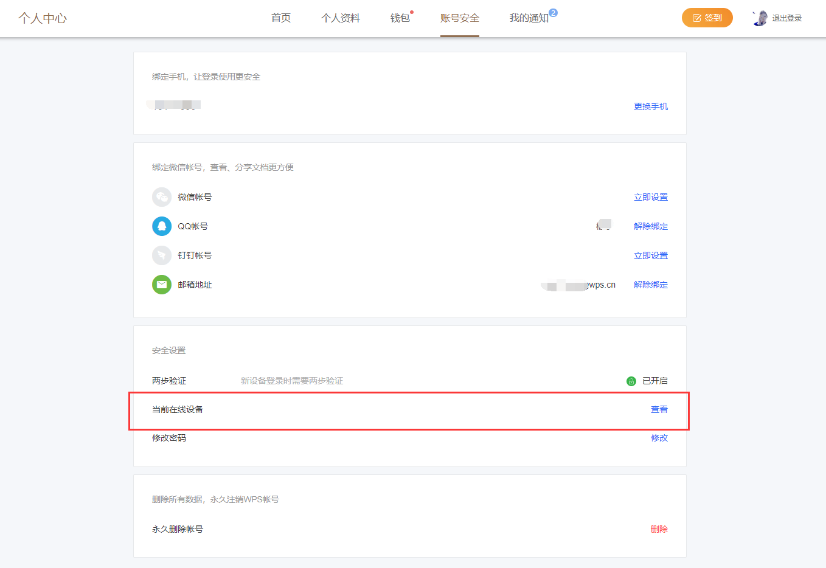The width and height of the screenshot is (826, 568).
Task: Switch to the 个人资料 tab
Action: [341, 18]
